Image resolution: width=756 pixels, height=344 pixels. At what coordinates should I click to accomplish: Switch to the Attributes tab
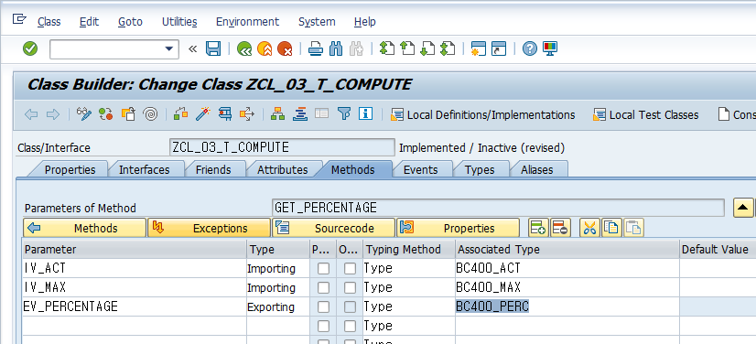[x=283, y=169]
